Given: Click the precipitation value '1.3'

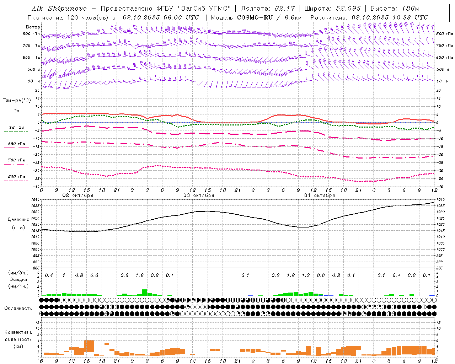Looking at the screenshot, I should 306,275.
